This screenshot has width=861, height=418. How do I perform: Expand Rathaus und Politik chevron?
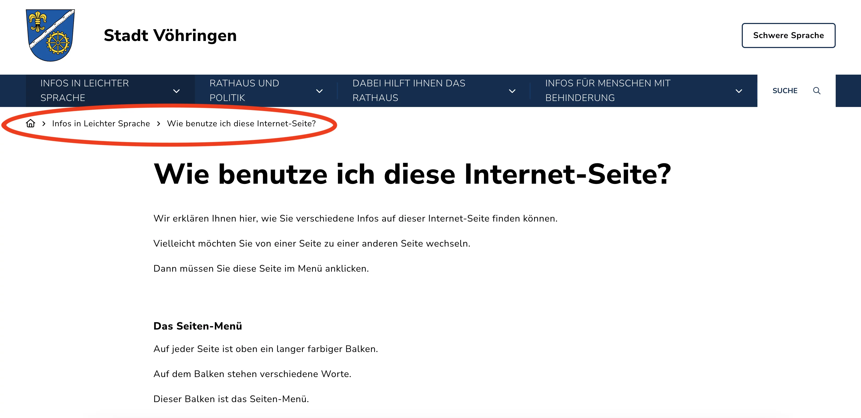(319, 91)
